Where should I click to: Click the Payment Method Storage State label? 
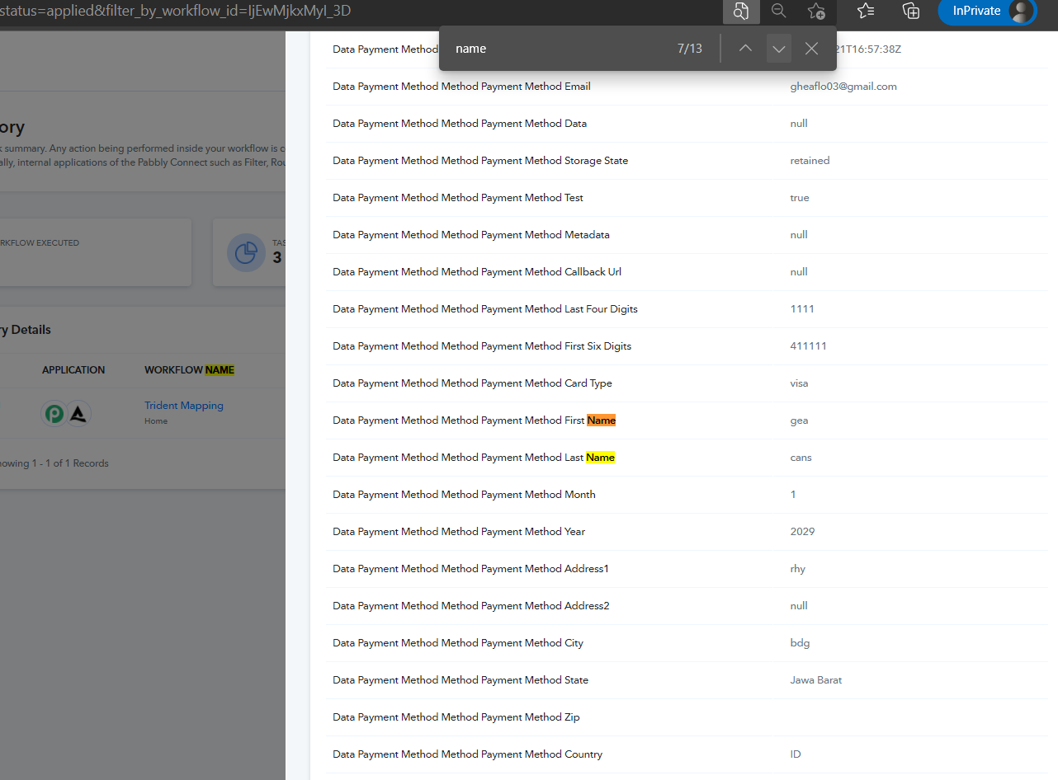[480, 161]
